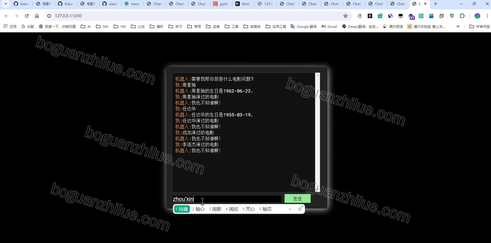Click the chat window vertical scrollbar
Viewport: 491px width, 243px height.
coord(318,132)
